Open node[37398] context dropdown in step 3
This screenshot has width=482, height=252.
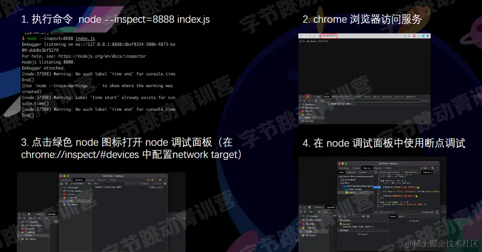[78, 183]
